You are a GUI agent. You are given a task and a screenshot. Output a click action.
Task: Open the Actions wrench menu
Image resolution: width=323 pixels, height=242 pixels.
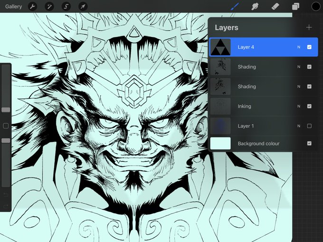[32, 7]
